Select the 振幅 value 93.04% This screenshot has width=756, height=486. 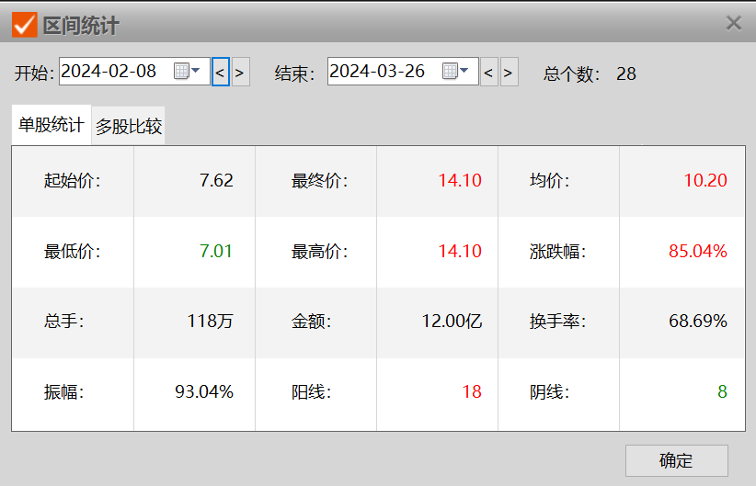pos(204,392)
